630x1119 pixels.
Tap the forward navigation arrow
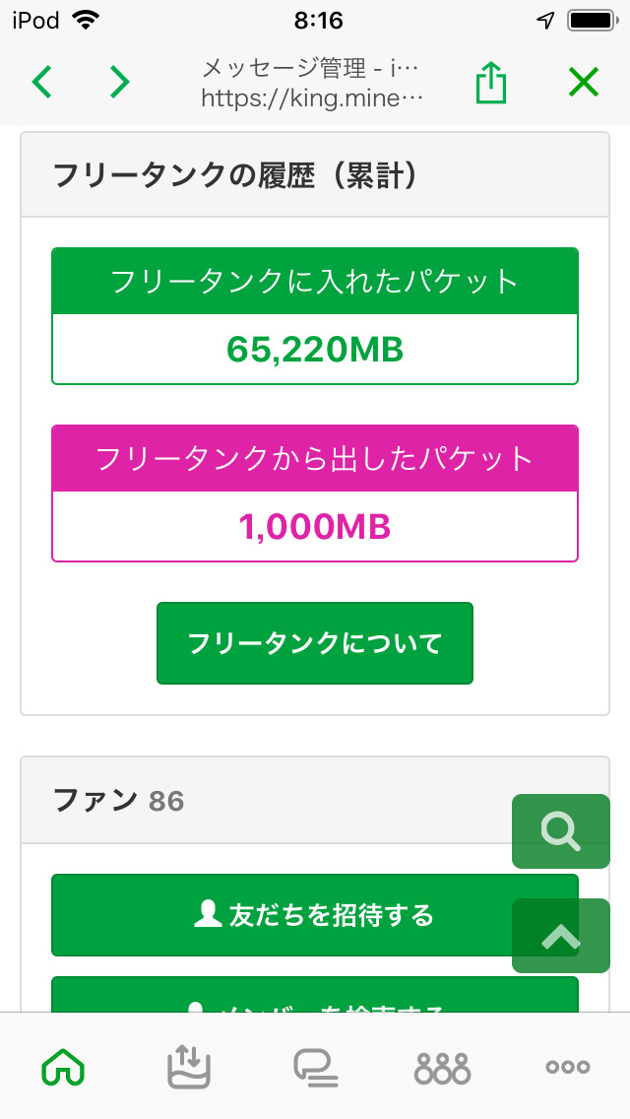click(x=119, y=83)
